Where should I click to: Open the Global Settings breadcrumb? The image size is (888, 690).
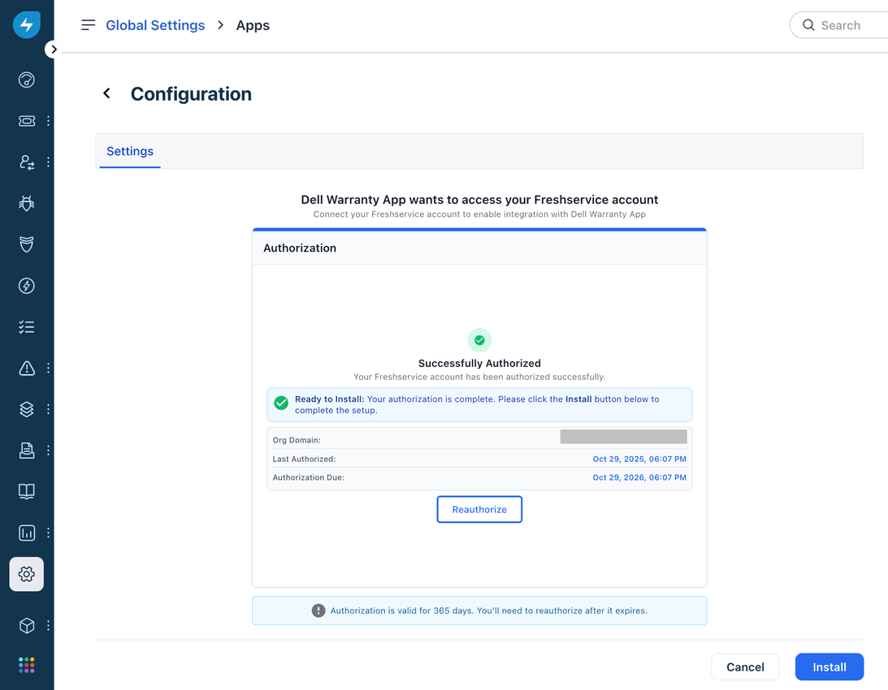pyautogui.click(x=154, y=25)
